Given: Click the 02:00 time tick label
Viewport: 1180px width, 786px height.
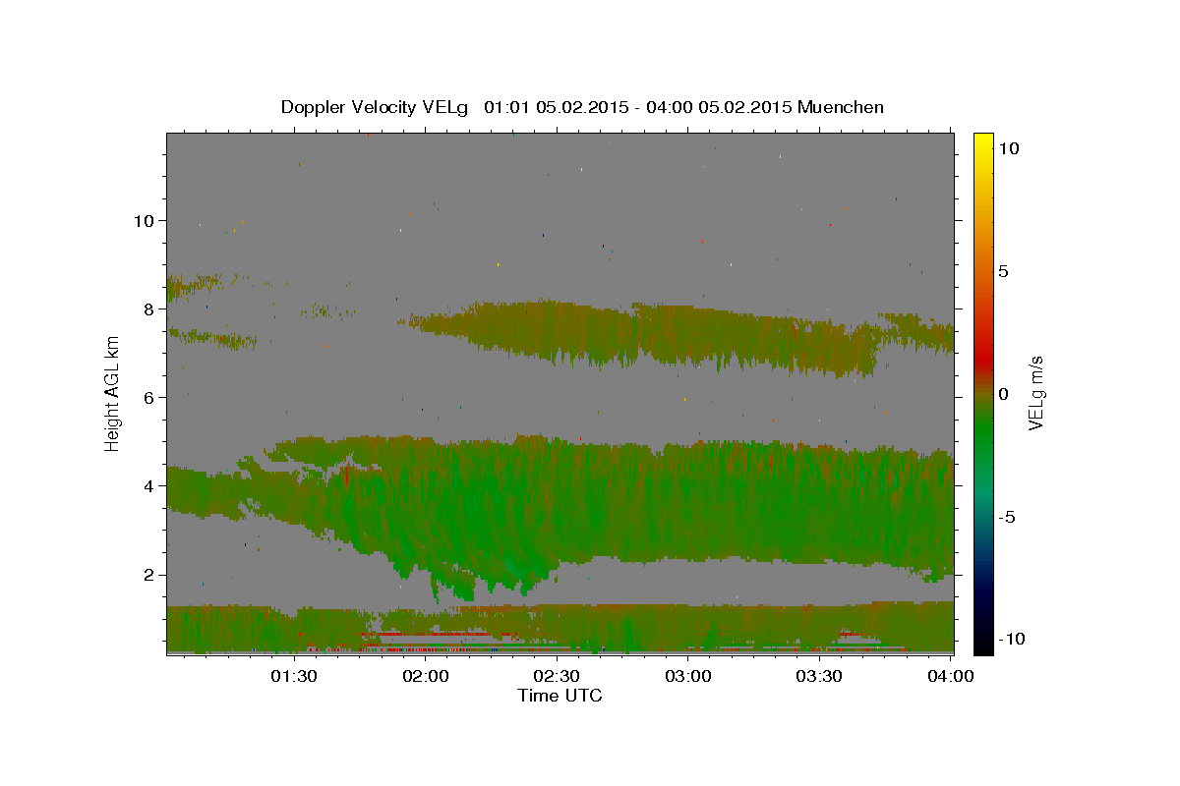Looking at the screenshot, I should (x=427, y=676).
